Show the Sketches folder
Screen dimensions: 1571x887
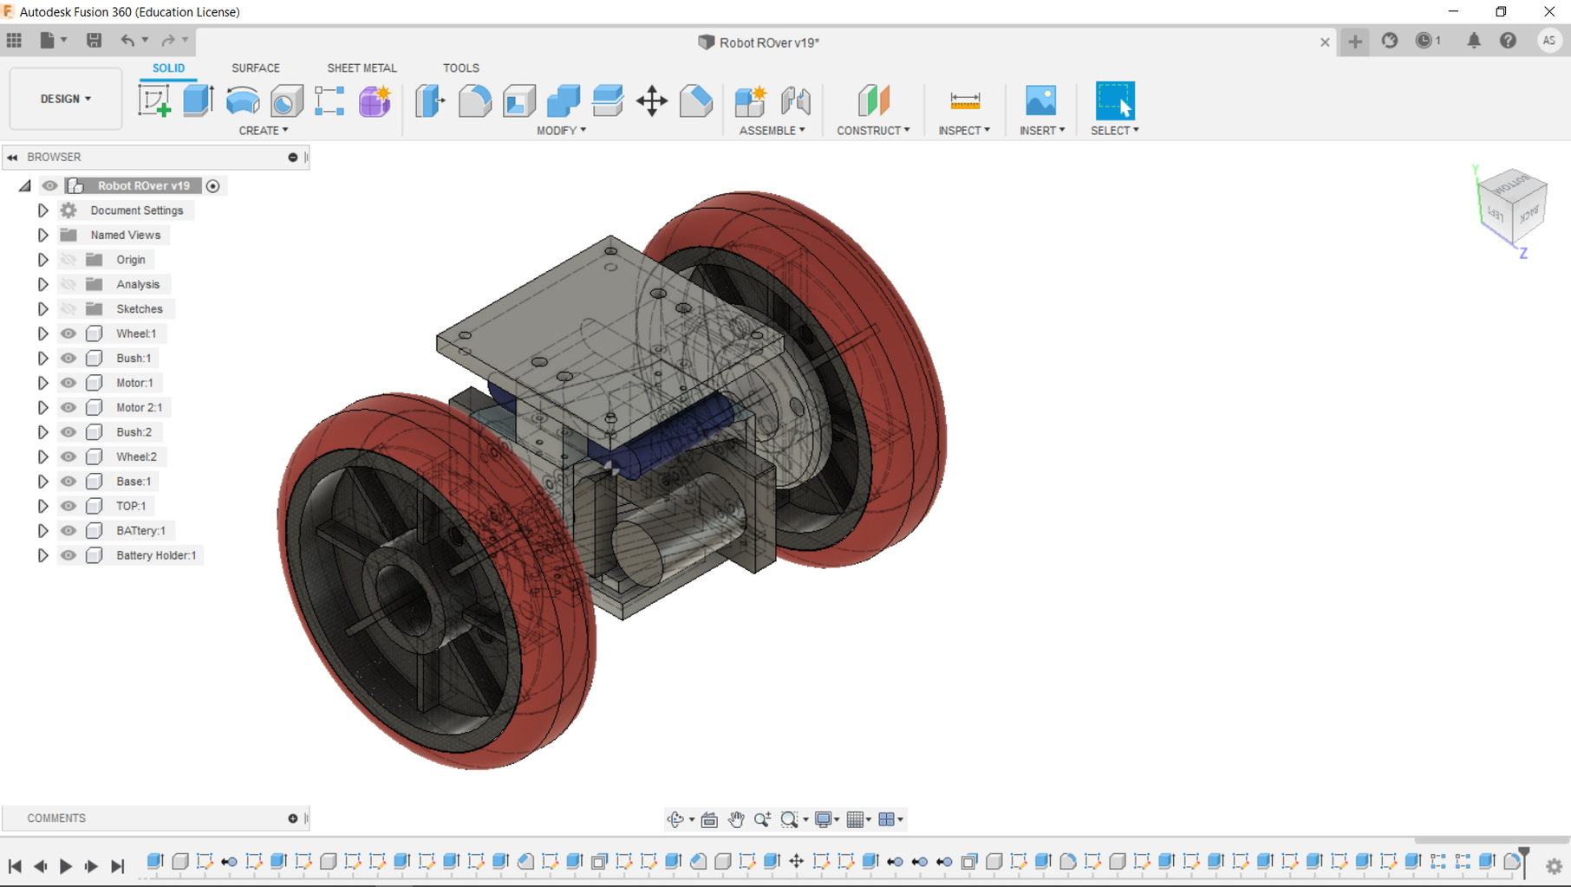point(68,308)
